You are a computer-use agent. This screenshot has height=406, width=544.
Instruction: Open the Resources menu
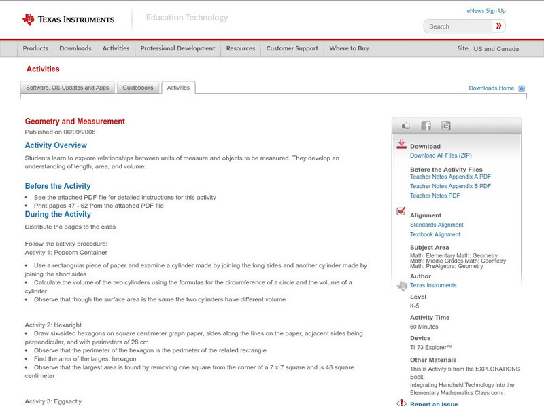point(241,48)
